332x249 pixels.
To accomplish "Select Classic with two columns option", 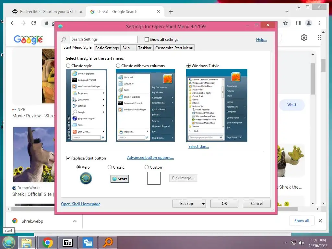I will pyautogui.click(x=118, y=66).
